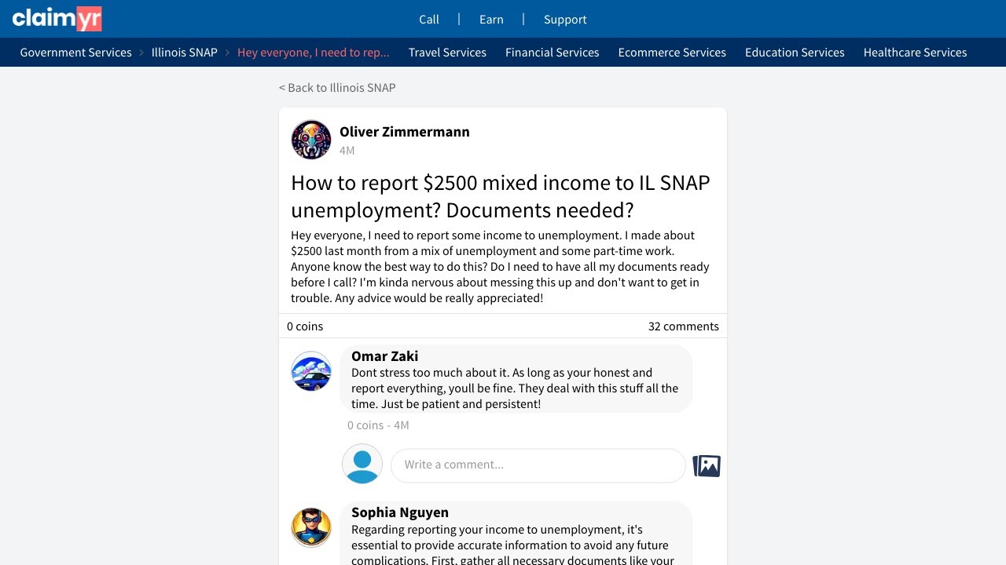Click the claimyr logo
The width and height of the screenshot is (1006, 565).
tap(57, 18)
